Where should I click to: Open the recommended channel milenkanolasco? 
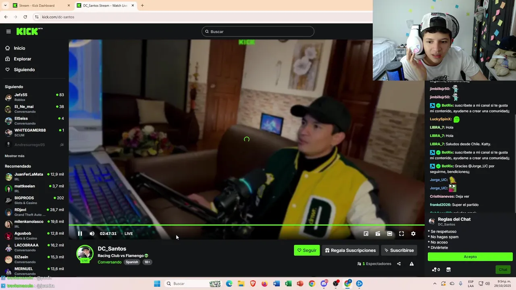(x=34, y=224)
